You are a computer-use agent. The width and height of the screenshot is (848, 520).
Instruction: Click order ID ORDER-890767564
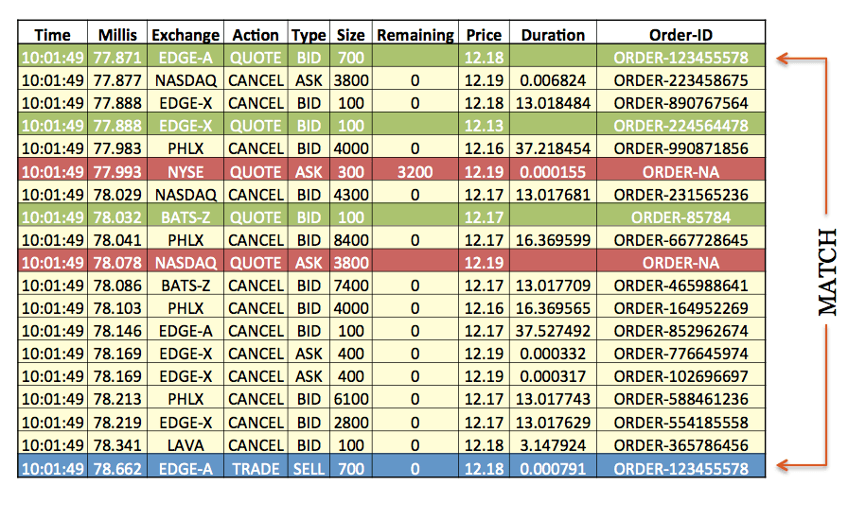pos(680,103)
